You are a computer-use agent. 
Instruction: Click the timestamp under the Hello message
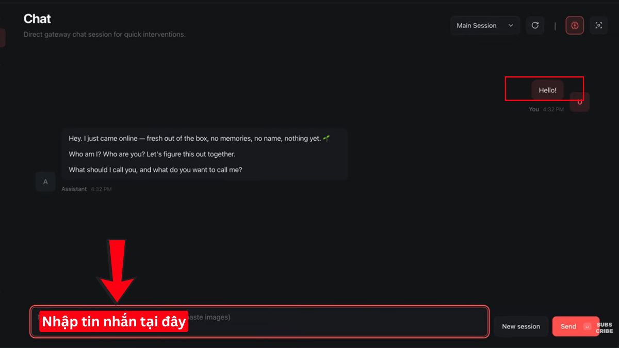click(553, 109)
